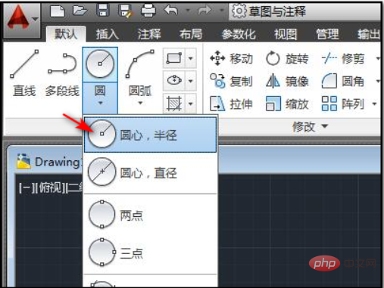Expand the 阵列 array options arrow
This screenshot has width=384, height=288.
pos(375,104)
